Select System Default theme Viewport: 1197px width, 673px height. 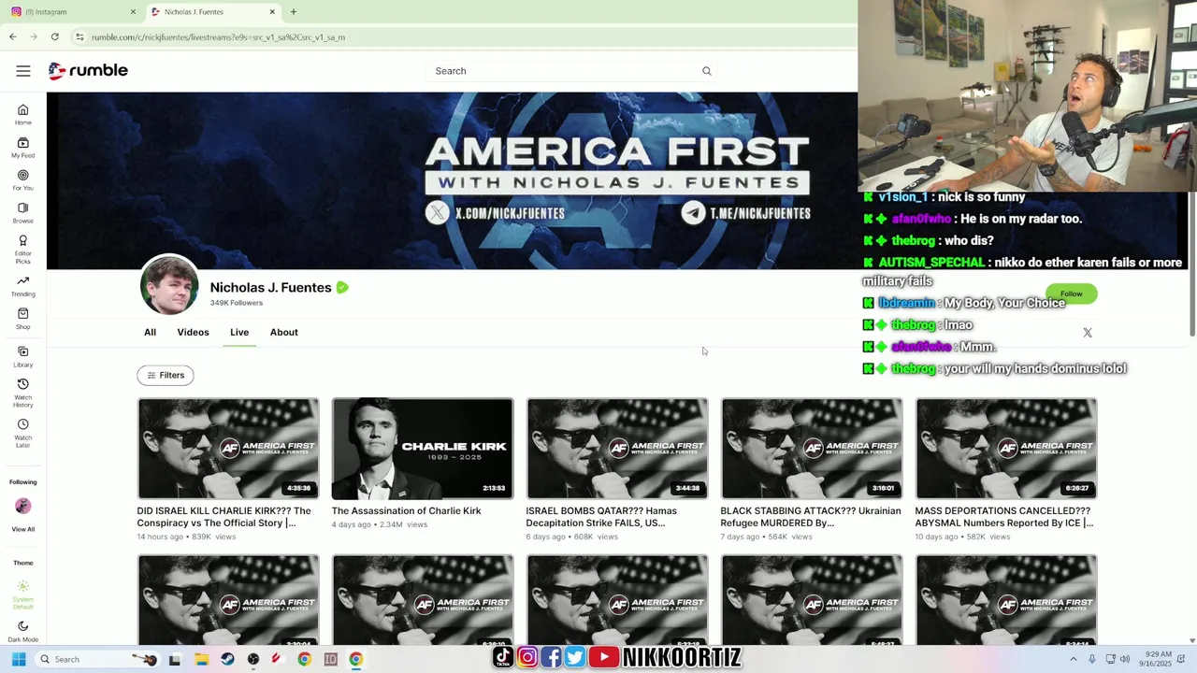pos(22,594)
